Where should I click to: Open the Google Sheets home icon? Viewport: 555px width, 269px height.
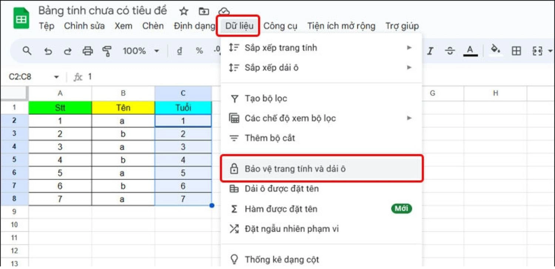click(21, 18)
